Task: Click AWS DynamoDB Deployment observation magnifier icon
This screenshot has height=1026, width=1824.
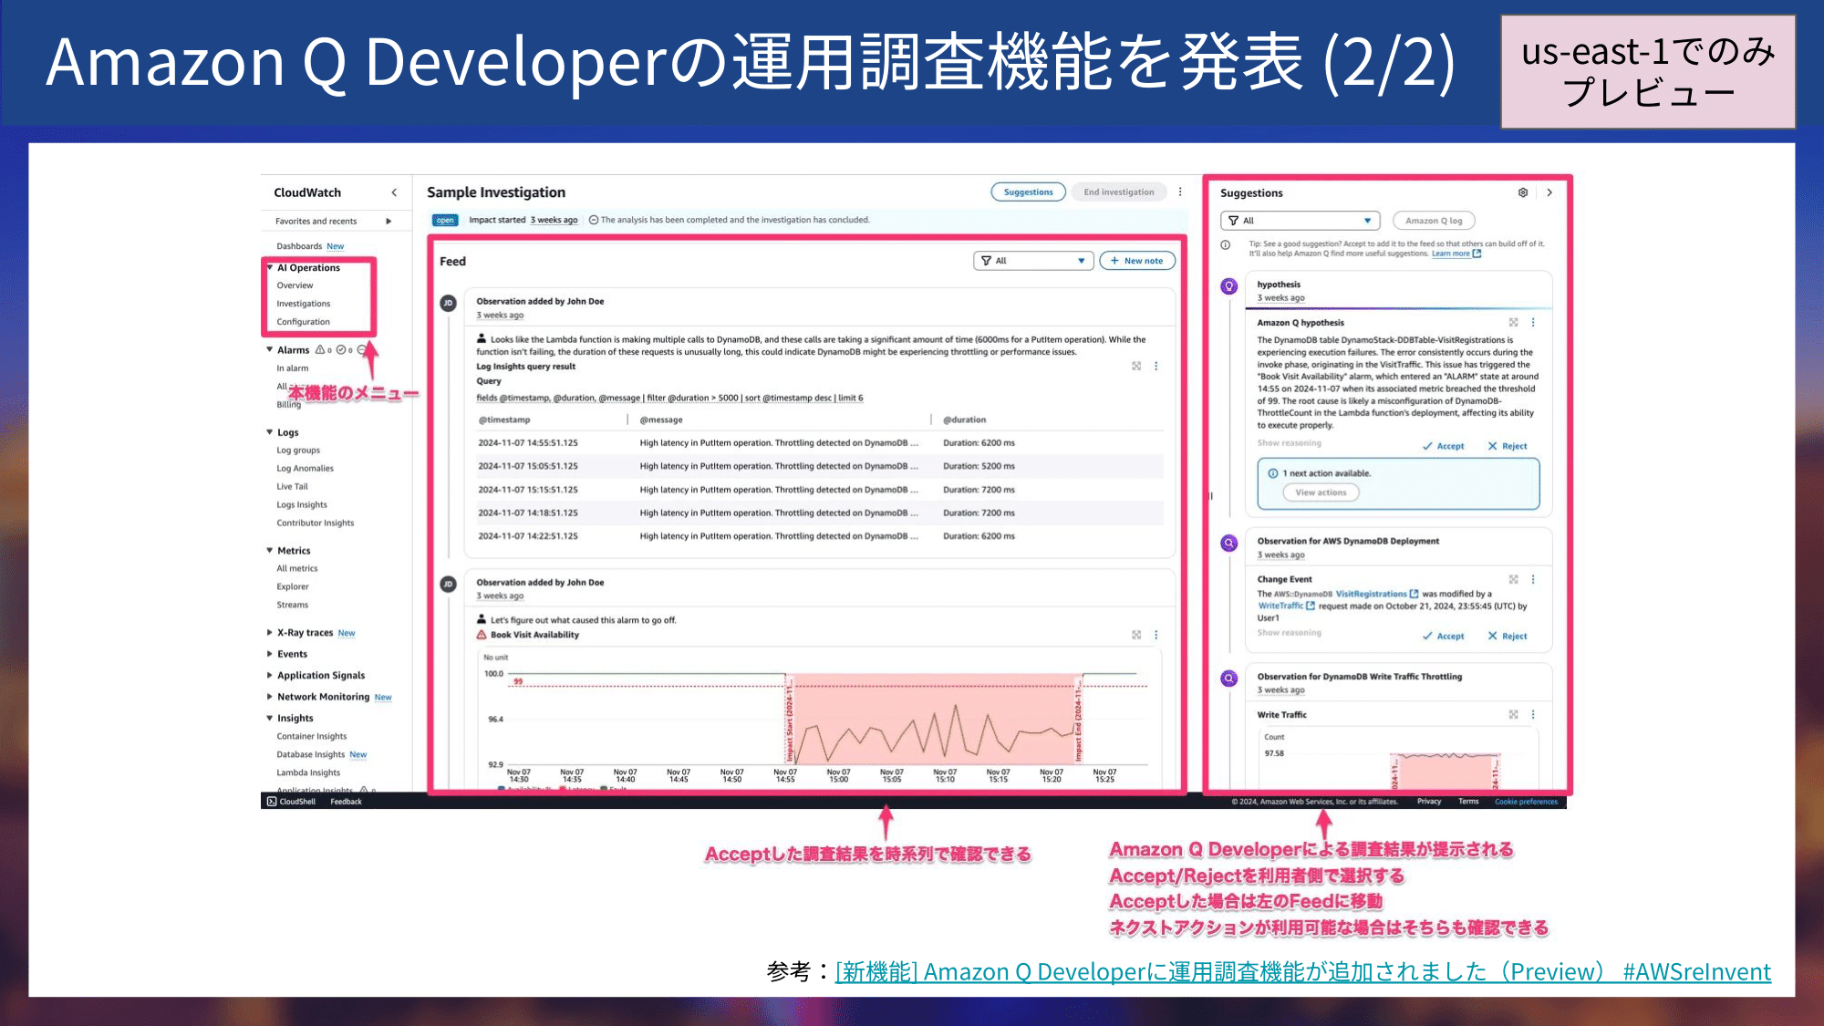Action: tap(1229, 544)
